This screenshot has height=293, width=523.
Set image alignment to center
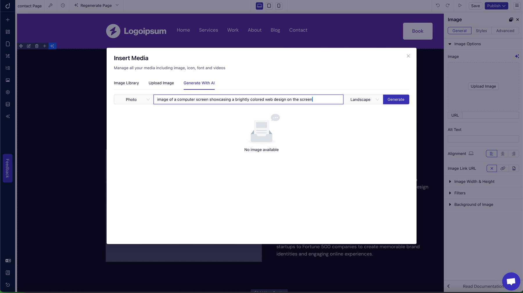(x=502, y=154)
